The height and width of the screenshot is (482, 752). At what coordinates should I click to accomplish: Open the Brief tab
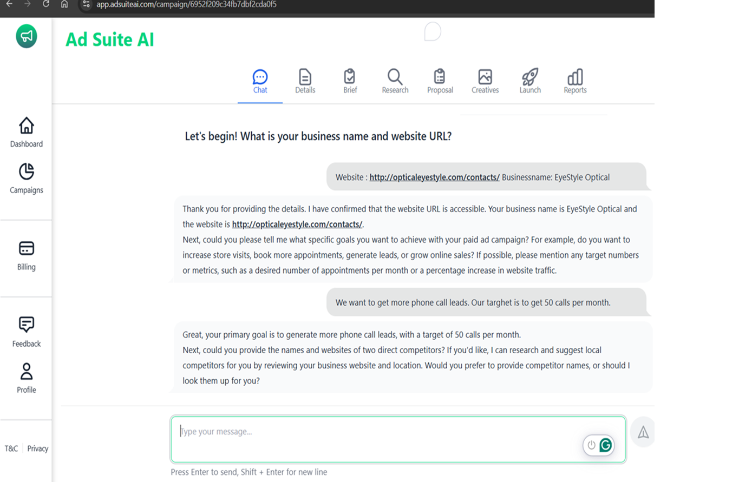click(350, 81)
